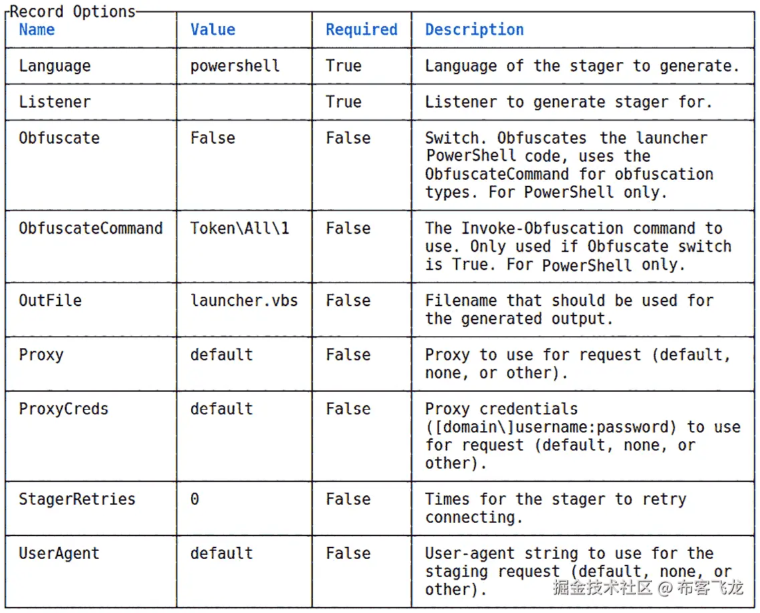The image size is (760, 613).
Task: Select the StagerRetries option name
Action: click(77, 499)
